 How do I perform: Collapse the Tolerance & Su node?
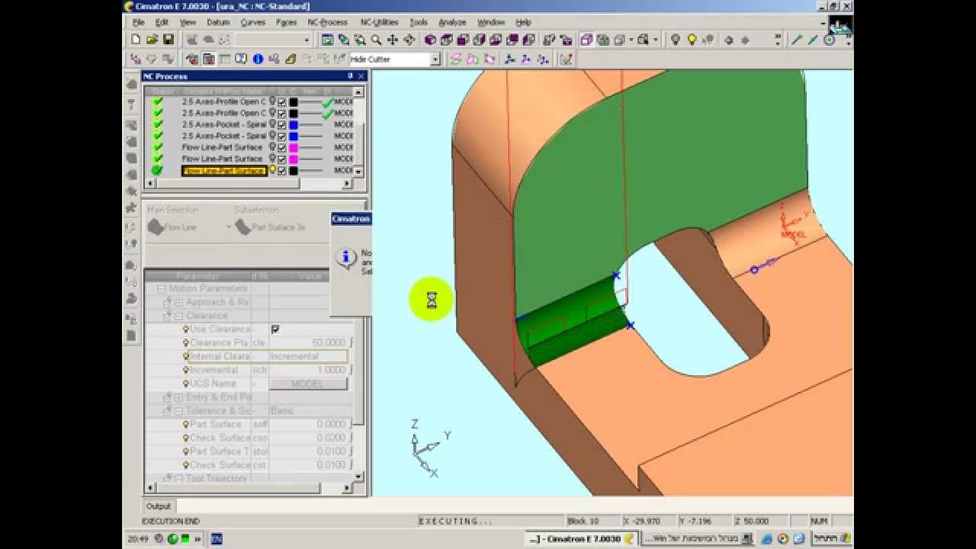(x=178, y=411)
